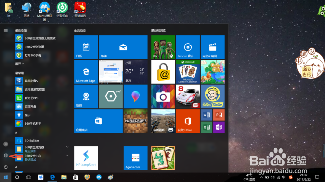325x182 pixels.
Task: Open the Mahjong game tile
Action: click(x=163, y=158)
